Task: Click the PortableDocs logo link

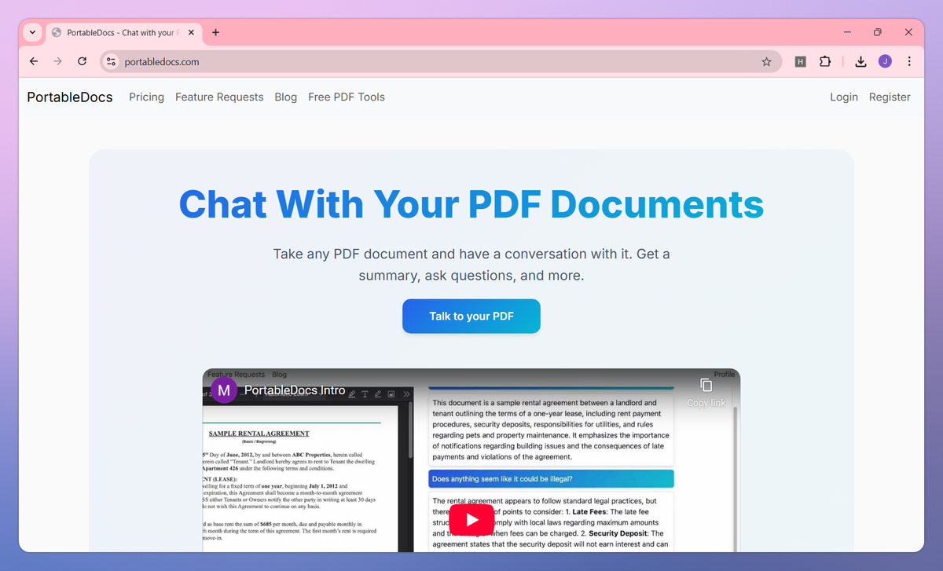Action: [70, 97]
